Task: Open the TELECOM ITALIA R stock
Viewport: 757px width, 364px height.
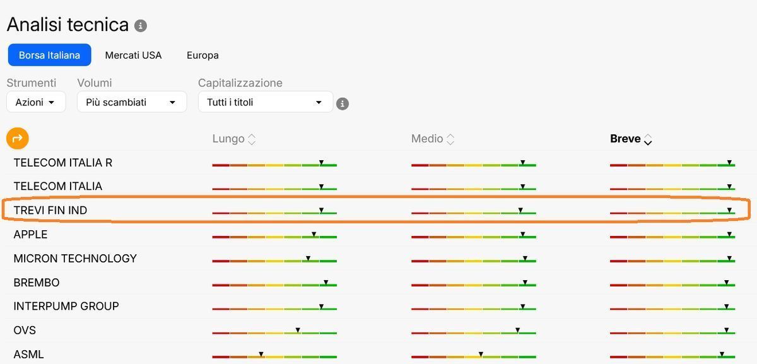Action: point(63,162)
